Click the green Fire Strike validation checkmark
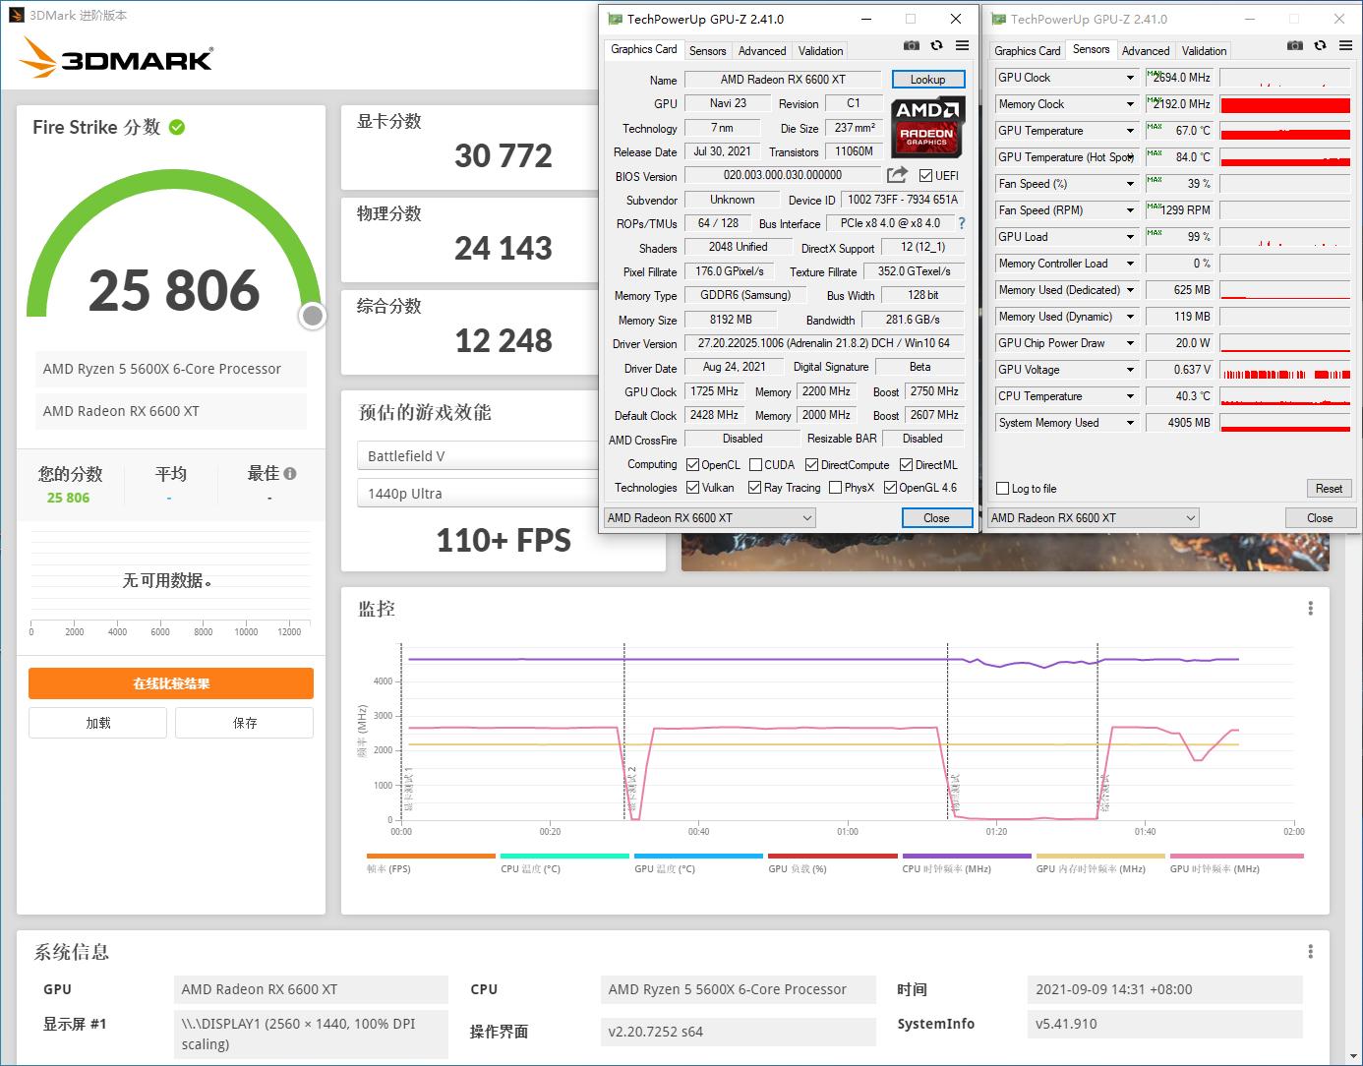Viewport: 1363px width, 1066px height. coord(177,127)
